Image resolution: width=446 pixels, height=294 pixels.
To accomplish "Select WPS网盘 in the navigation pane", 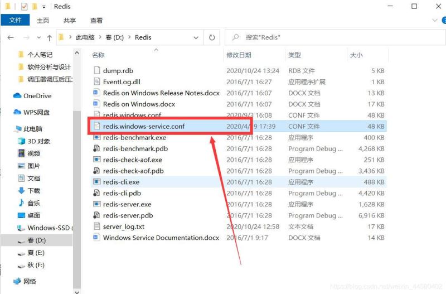I will click(36, 112).
